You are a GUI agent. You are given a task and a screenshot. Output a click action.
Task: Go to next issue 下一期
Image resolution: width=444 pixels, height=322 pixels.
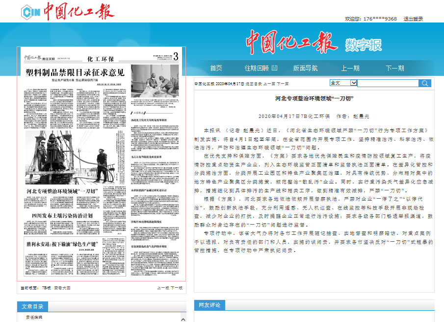394,68
